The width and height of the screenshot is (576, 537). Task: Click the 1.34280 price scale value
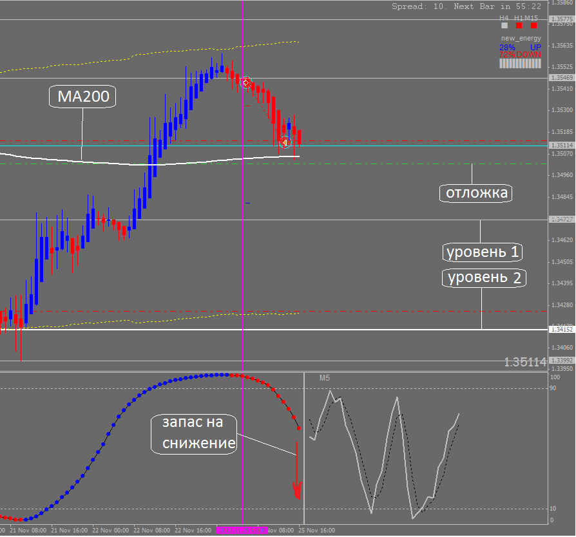(562, 305)
